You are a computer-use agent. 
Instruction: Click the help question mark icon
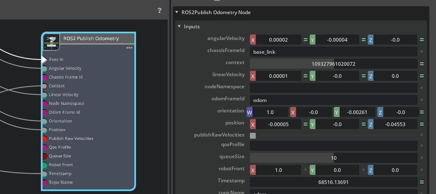[159, 10]
